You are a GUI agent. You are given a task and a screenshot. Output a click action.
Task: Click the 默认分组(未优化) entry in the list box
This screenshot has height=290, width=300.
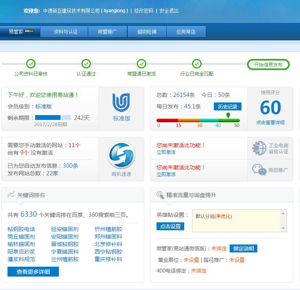coord(213,216)
